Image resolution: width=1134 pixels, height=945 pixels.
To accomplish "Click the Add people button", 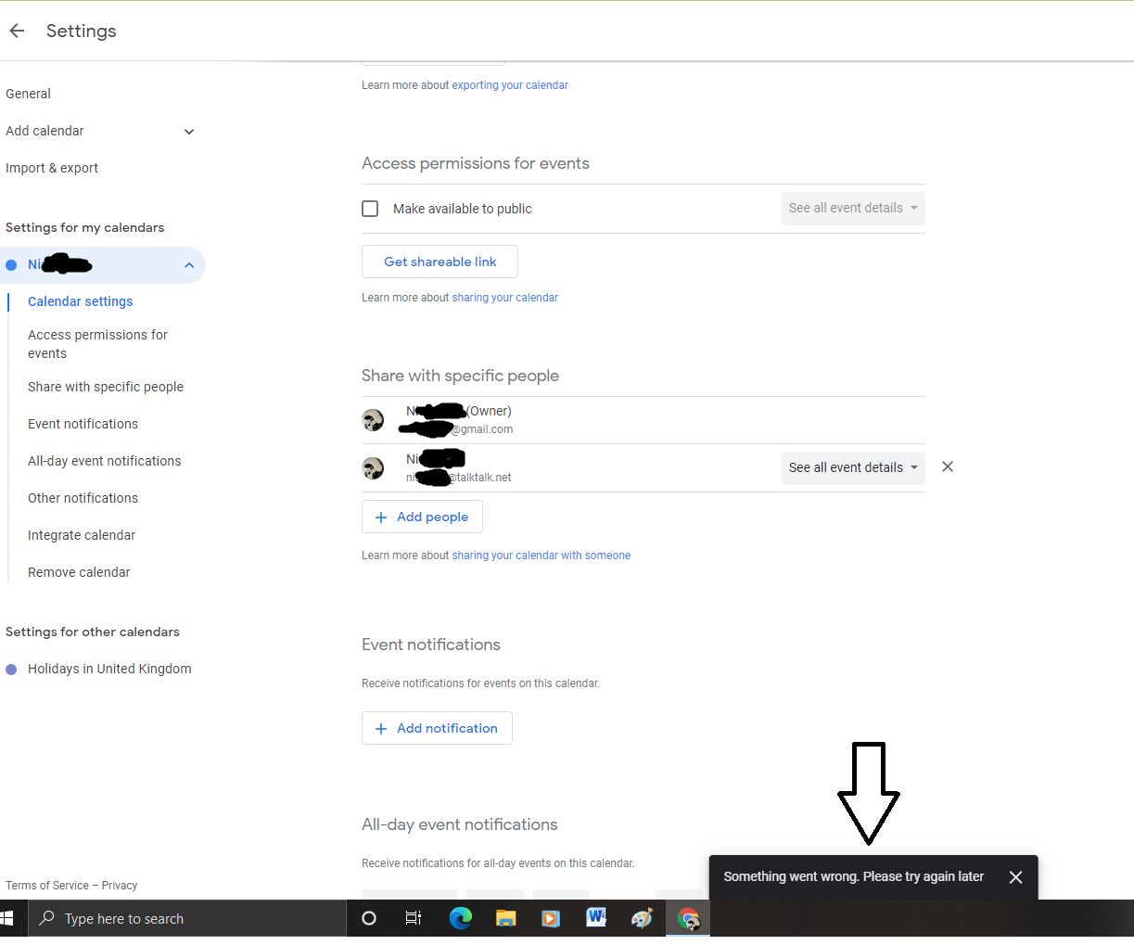I will (x=422, y=517).
